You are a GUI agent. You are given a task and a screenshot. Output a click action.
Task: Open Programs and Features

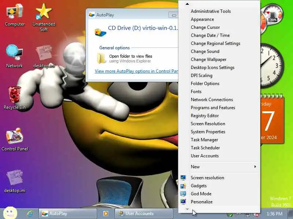213,108
